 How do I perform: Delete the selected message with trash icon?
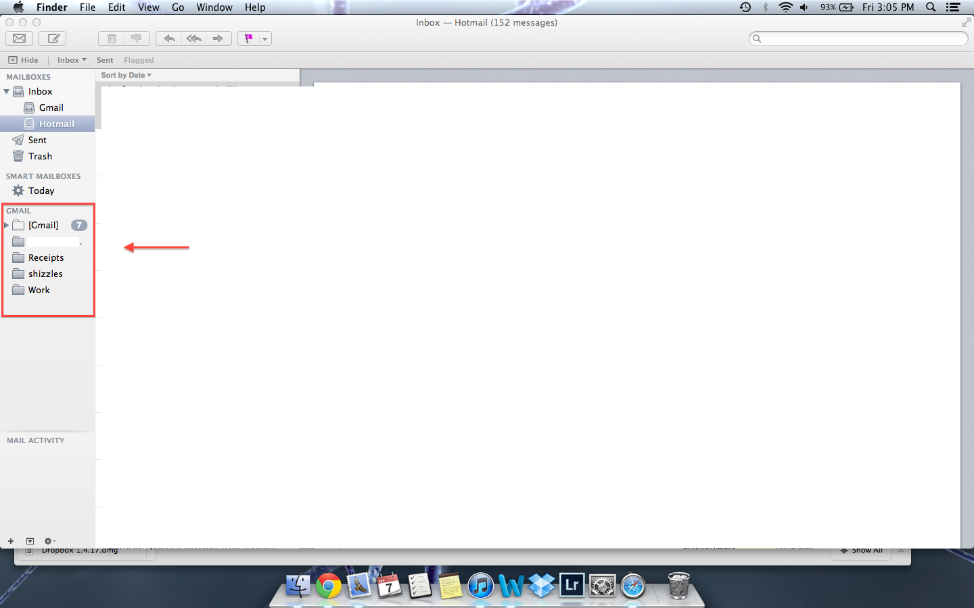(x=112, y=39)
